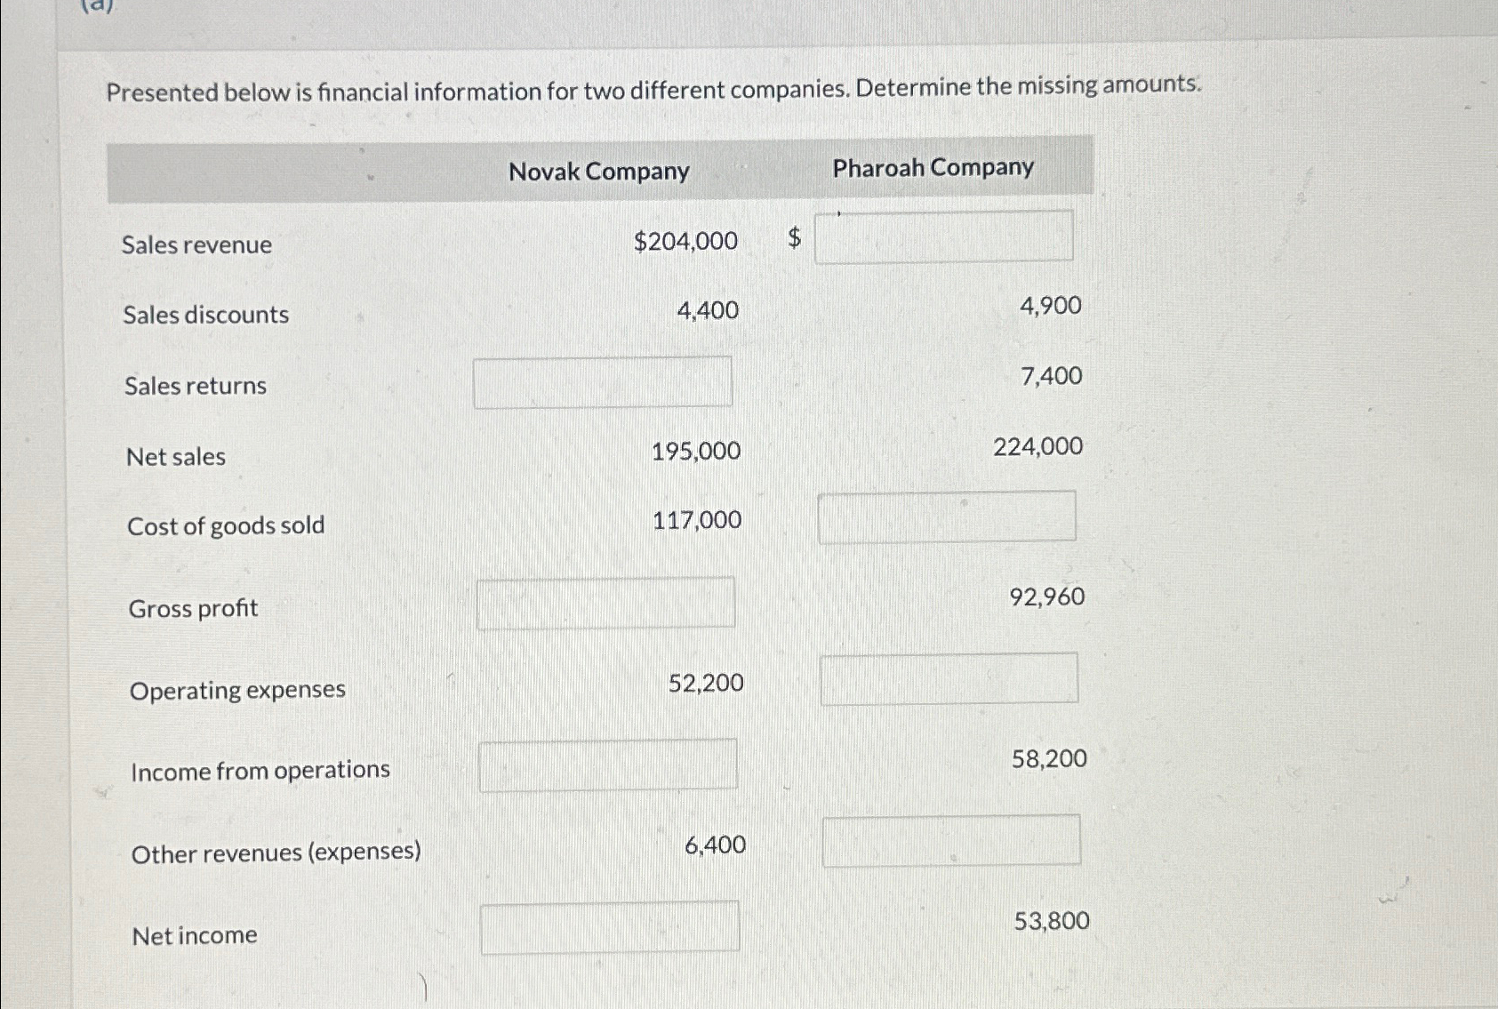
Task: Click the Novak Company column header
Action: (x=600, y=171)
